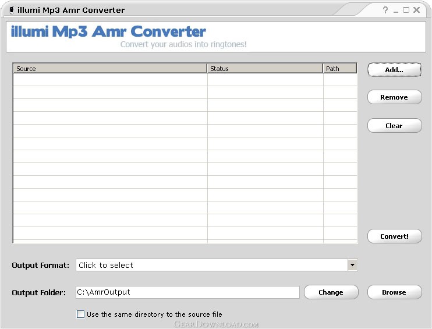Image resolution: width=432 pixels, height=329 pixels.
Task: Click the app icon in title bar
Action: point(12,10)
